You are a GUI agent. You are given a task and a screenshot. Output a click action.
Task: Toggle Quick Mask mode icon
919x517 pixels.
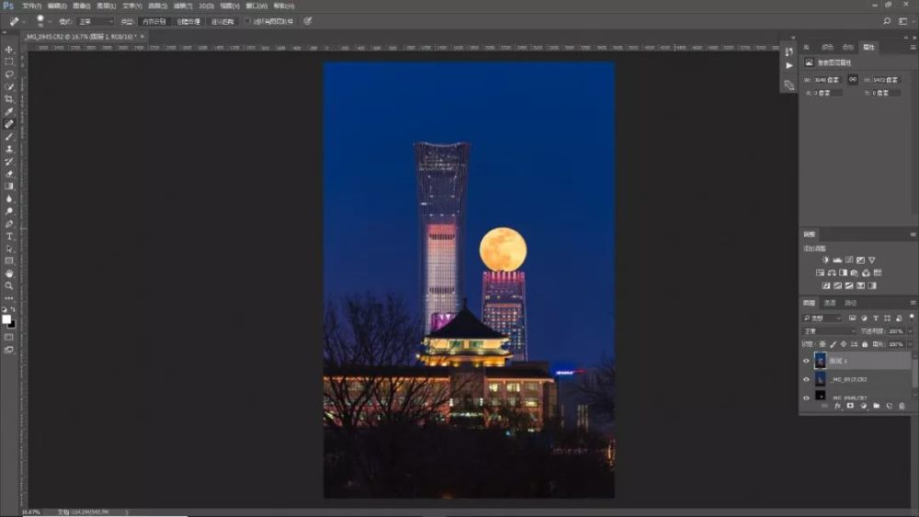coord(9,337)
